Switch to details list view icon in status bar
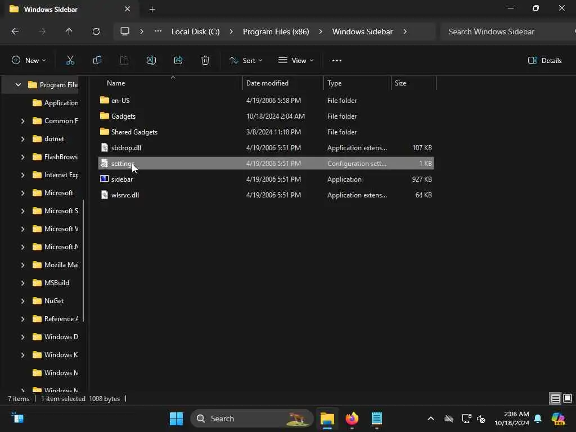This screenshot has width=576, height=432. (x=555, y=399)
